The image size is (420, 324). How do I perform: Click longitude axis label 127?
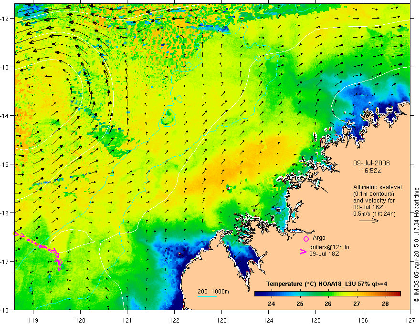[410, 320]
